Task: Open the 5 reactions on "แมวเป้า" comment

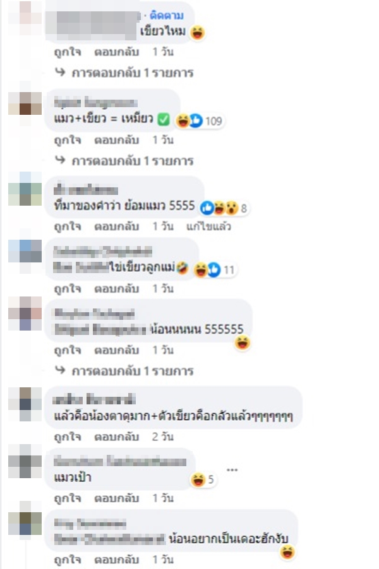Action: click(203, 479)
